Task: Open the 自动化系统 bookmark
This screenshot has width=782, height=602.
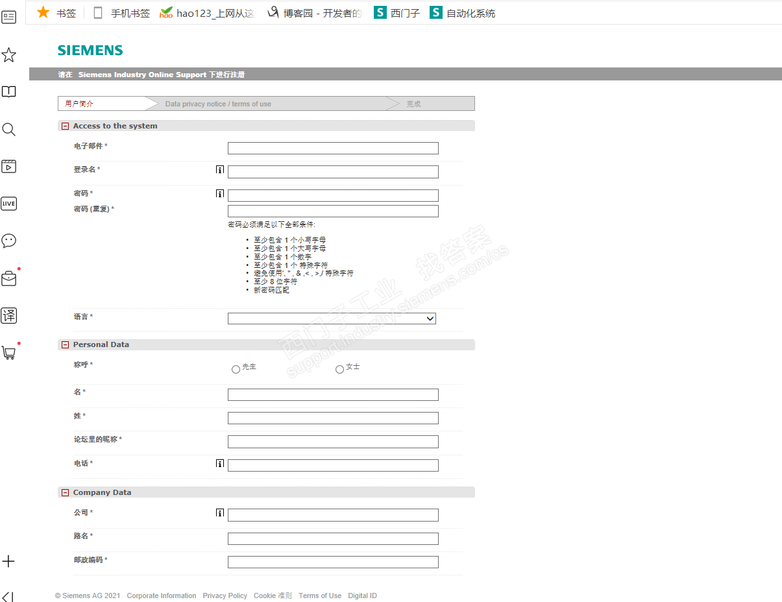Action: (x=463, y=13)
